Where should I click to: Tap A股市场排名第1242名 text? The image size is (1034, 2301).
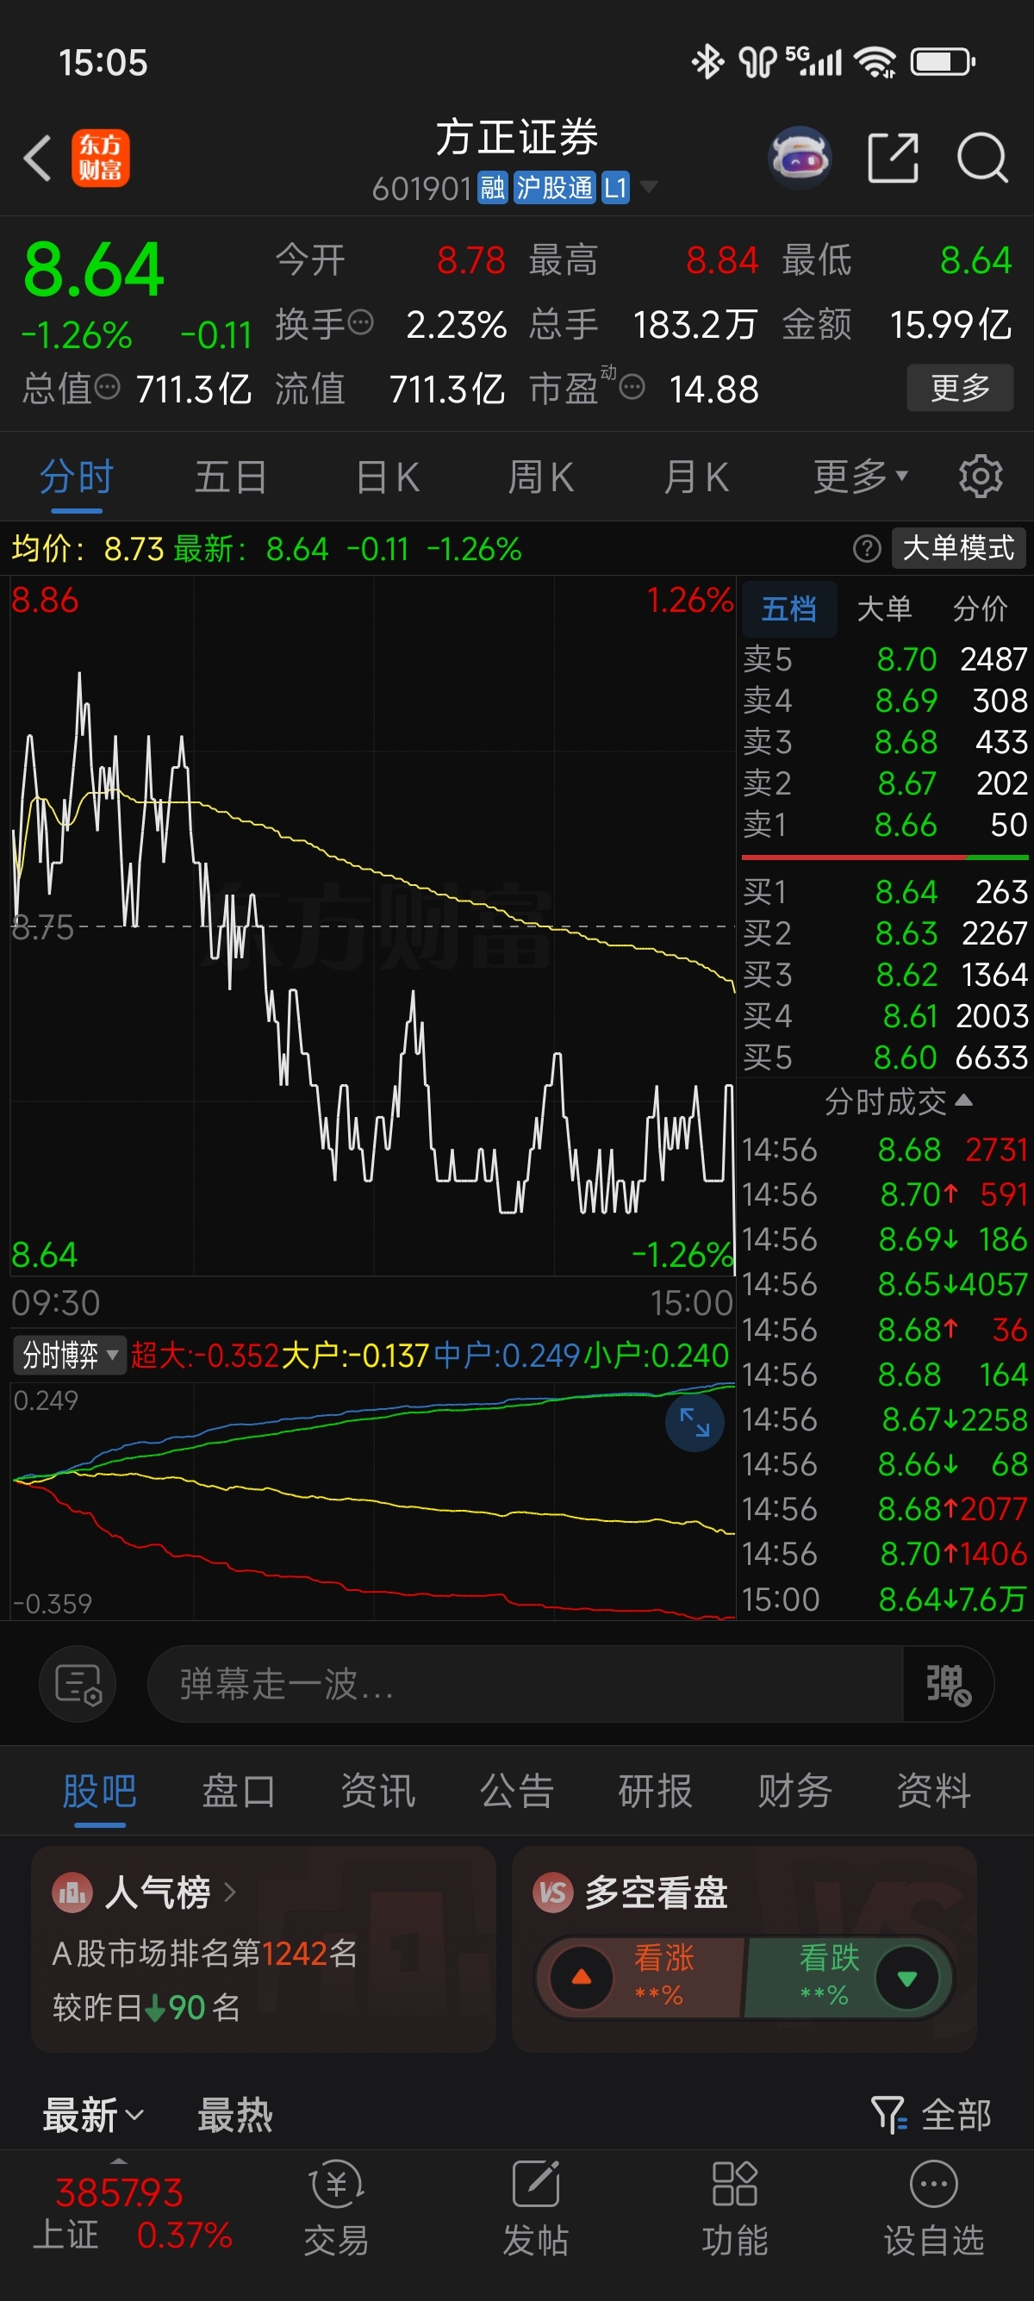tap(204, 1954)
